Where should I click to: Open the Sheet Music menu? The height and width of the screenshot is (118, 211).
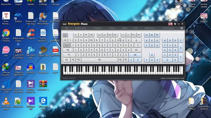(x=149, y=28)
